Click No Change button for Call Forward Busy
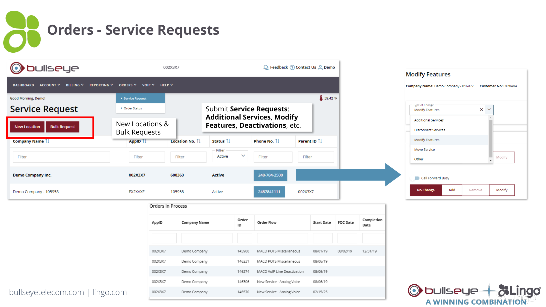 pyautogui.click(x=426, y=190)
